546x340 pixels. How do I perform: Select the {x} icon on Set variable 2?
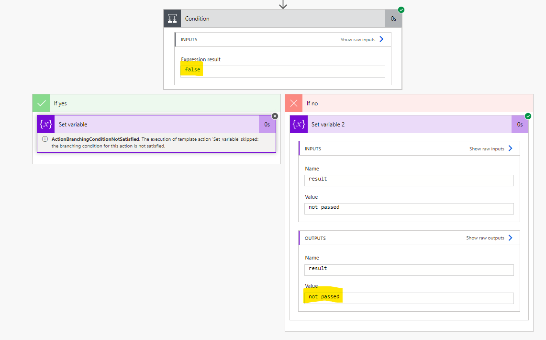298,124
